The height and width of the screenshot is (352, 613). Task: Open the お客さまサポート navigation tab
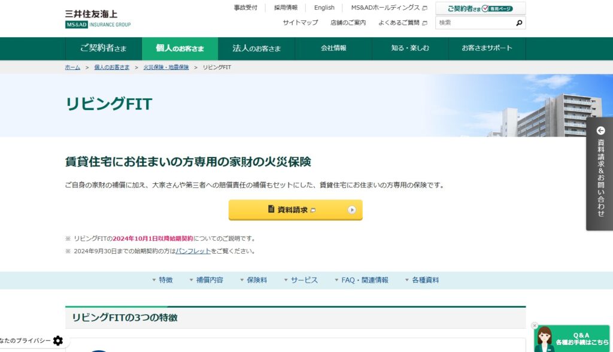click(487, 48)
